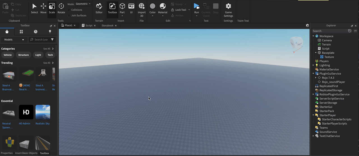Click the Material tool icon
The width and height of the screenshot is (359, 156).
point(163,6)
